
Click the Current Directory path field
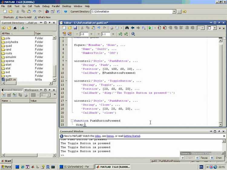click(132, 11)
